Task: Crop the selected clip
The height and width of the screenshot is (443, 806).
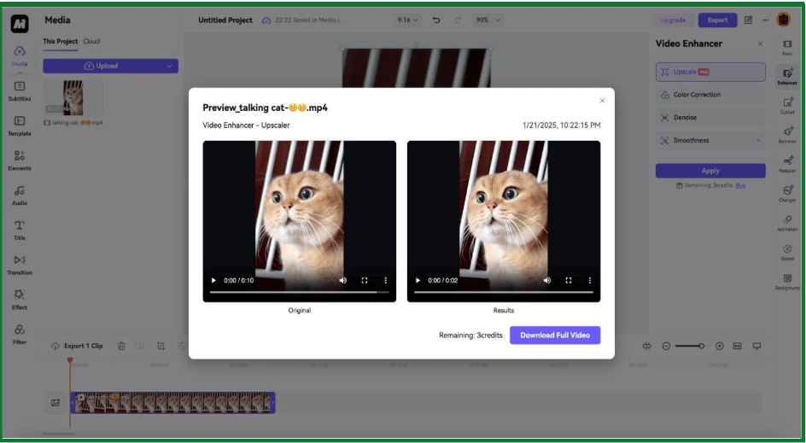Action: [161, 346]
